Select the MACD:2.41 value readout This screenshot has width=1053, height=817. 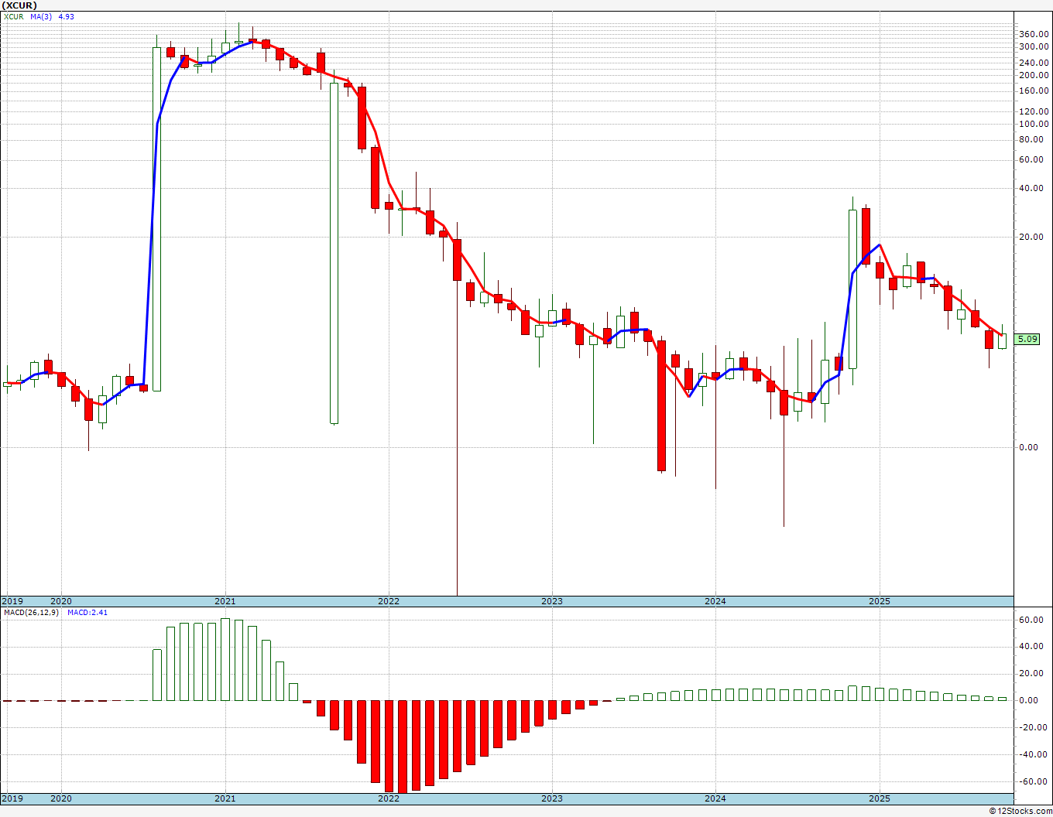87,613
